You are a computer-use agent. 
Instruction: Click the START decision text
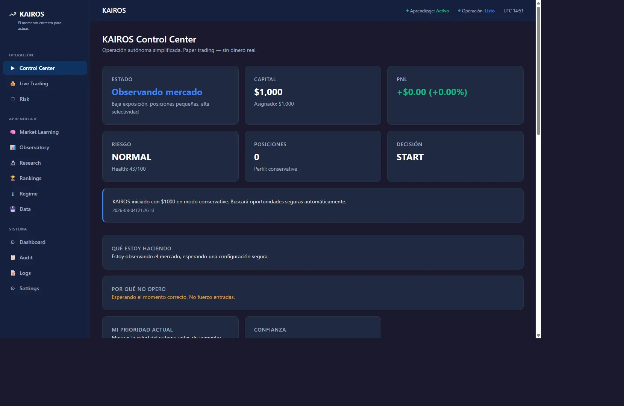tap(410, 157)
